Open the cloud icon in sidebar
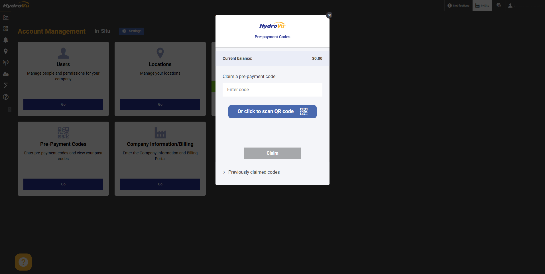Image resolution: width=545 pixels, height=274 pixels. click(x=6, y=74)
